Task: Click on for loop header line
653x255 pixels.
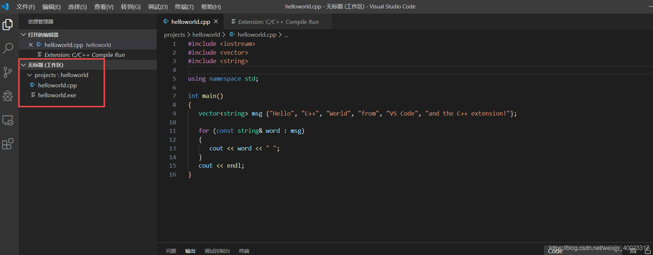Action: coord(252,131)
